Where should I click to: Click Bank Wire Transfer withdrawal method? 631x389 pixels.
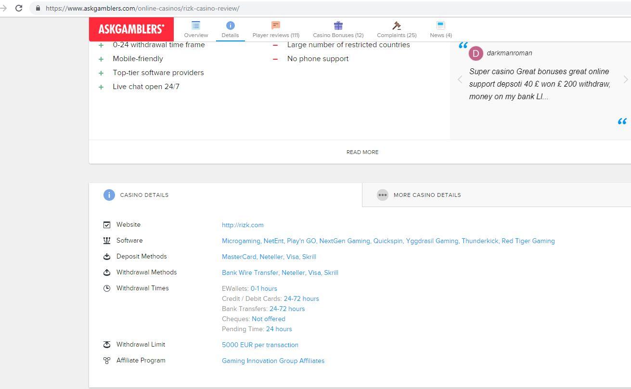click(250, 272)
